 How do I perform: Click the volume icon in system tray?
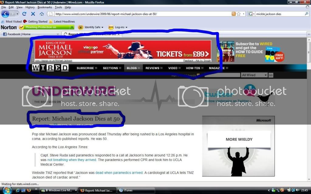coord(298,190)
